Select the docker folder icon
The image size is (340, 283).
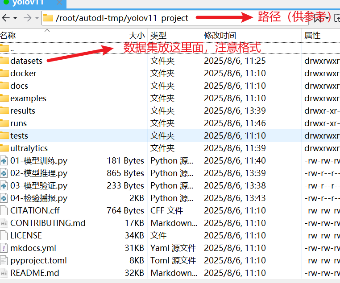tap(4, 73)
